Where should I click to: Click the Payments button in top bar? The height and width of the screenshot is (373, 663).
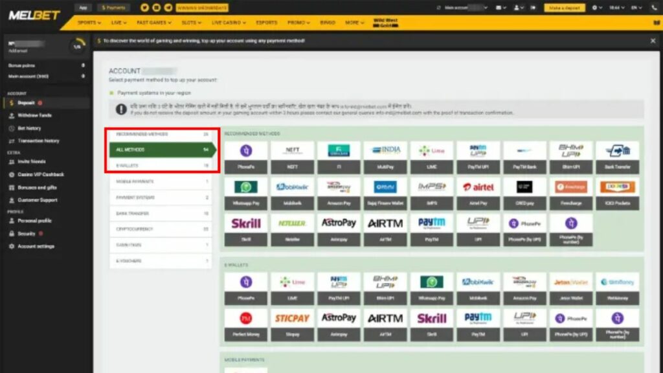pyautogui.click(x=113, y=8)
